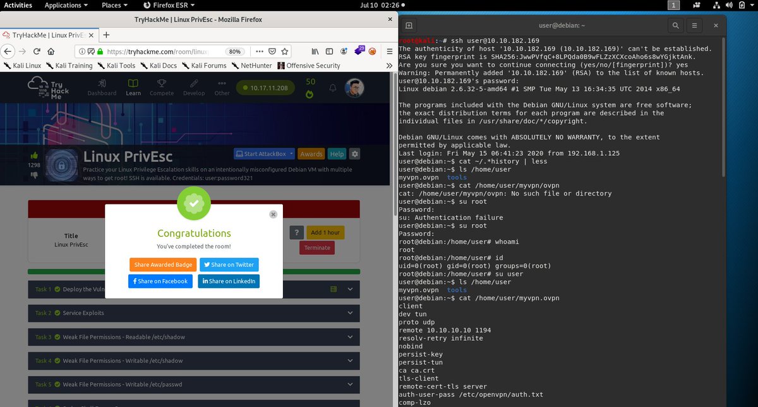Open the Awards button
The image size is (758, 407).
[311, 154]
